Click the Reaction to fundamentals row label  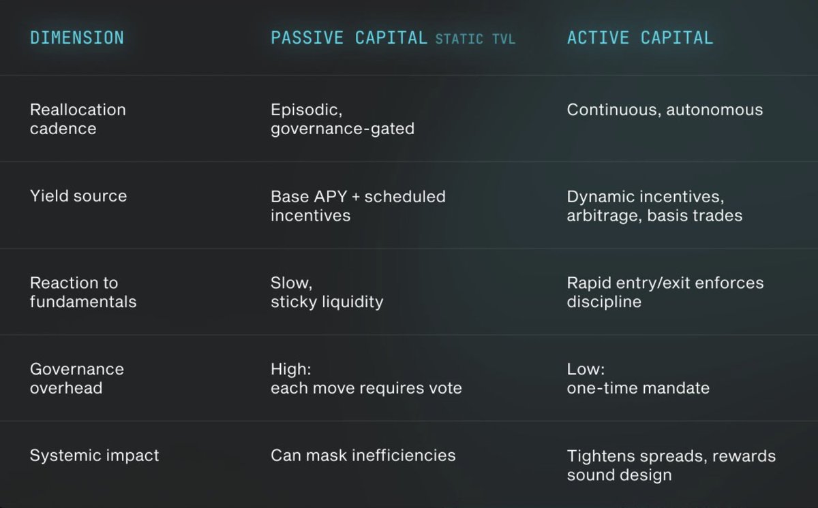tap(83, 292)
